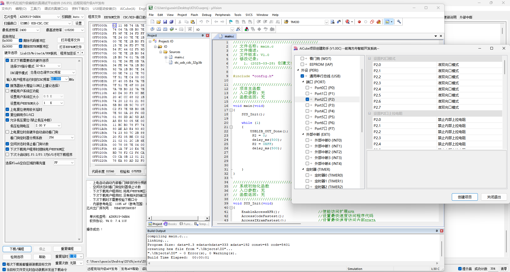Click P2.0 mode value 准双向口模式

469,65
